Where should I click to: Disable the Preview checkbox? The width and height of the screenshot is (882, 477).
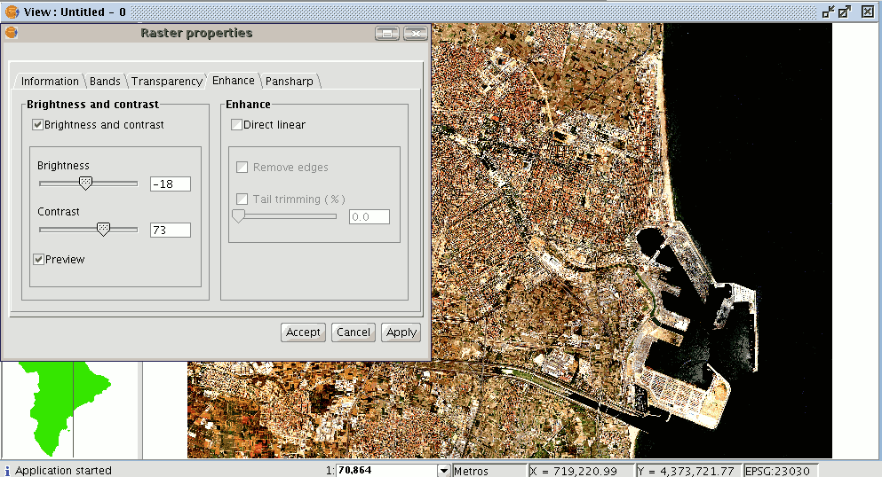[39, 260]
